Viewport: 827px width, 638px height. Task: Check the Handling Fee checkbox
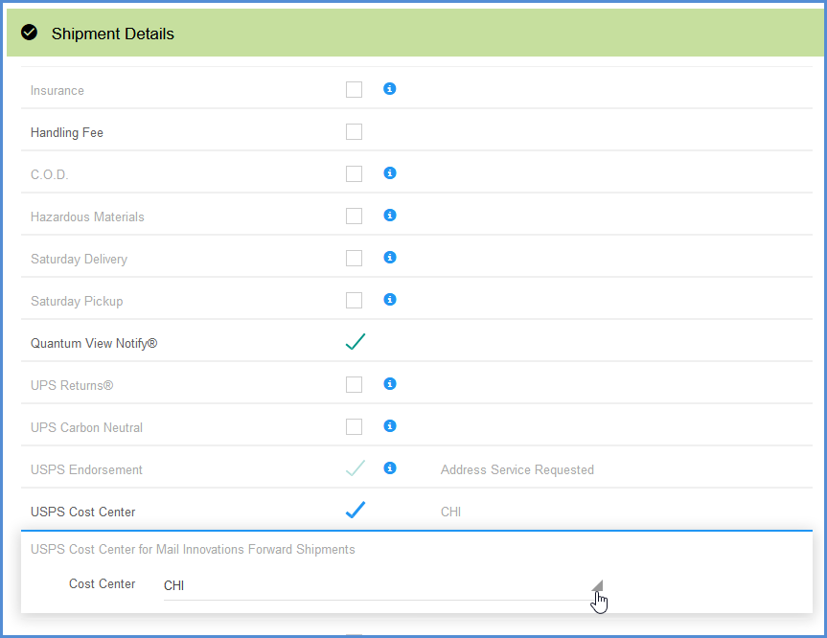coord(354,132)
